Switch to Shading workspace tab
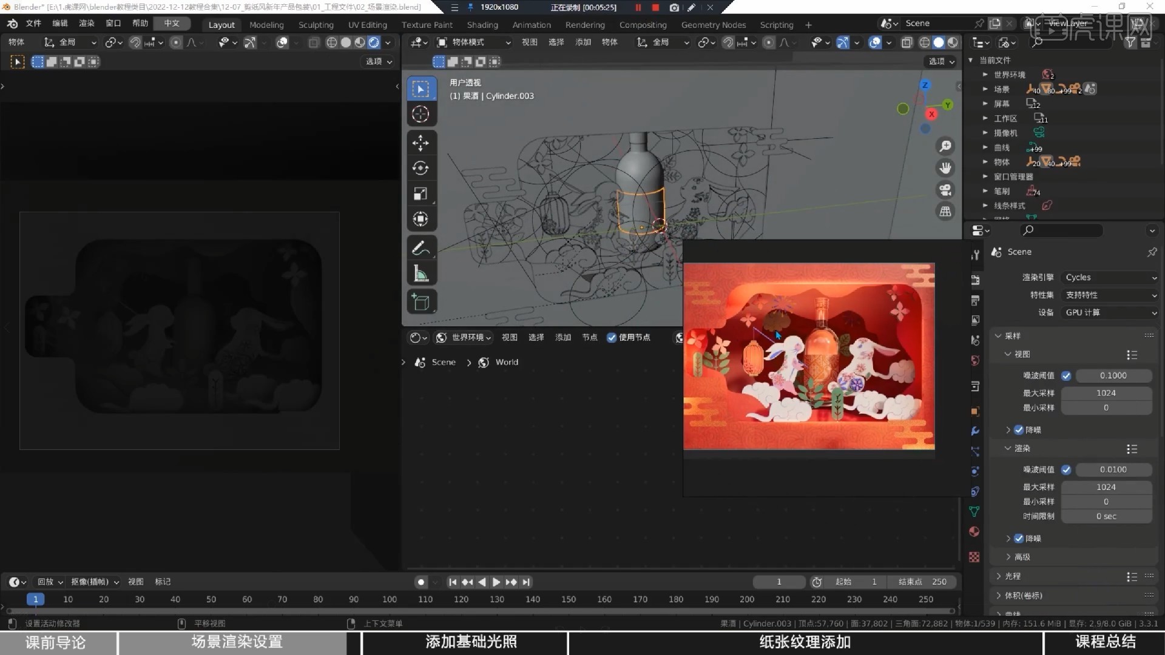This screenshot has height=655, width=1165. pyautogui.click(x=482, y=25)
